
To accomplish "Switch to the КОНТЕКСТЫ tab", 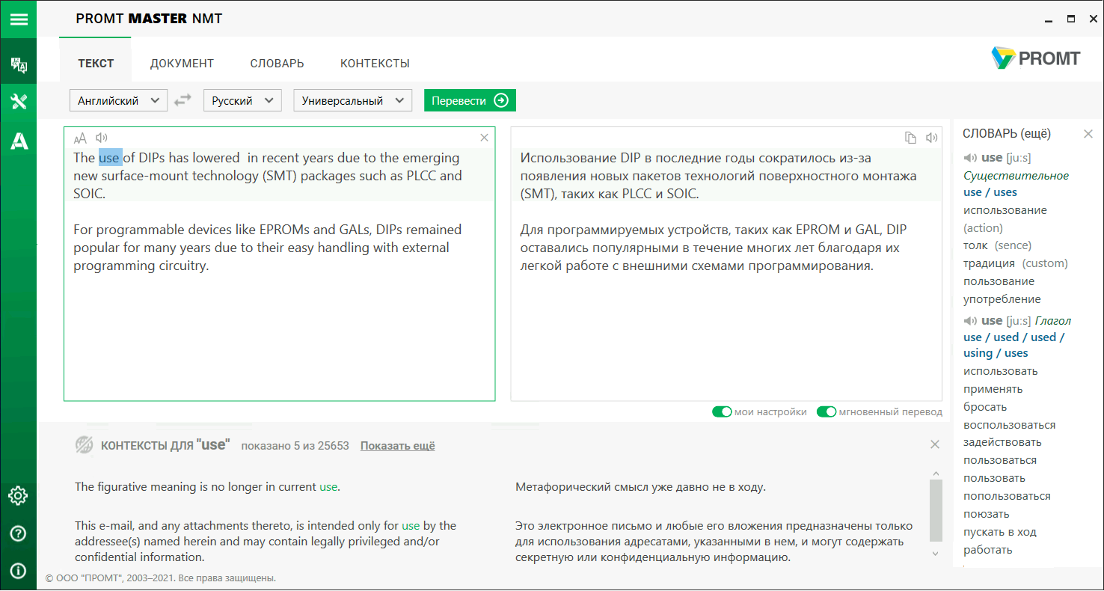I will coord(375,64).
